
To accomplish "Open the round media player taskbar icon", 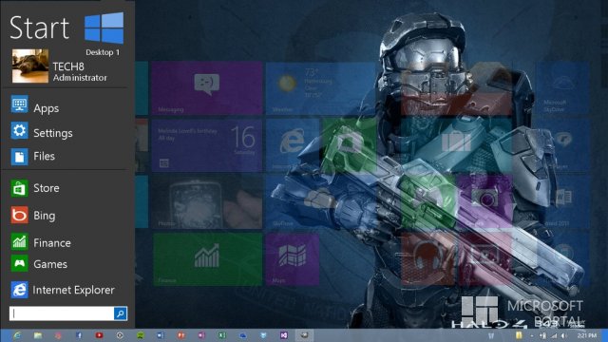I will [120, 335].
